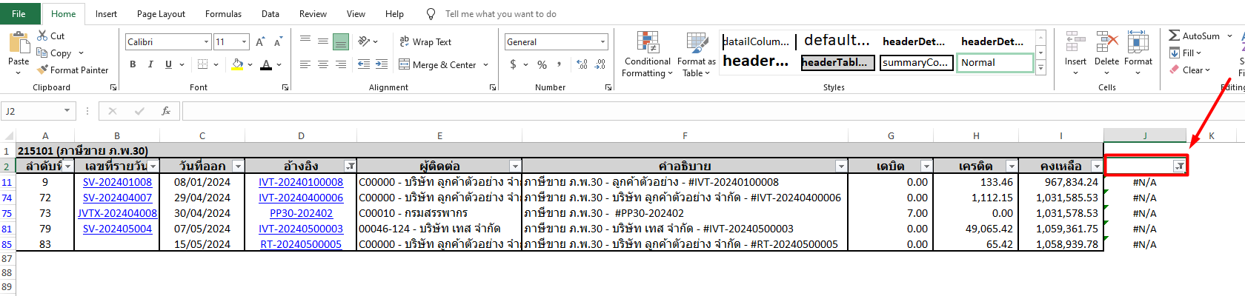Open the Clear menu
This screenshot has width=1245, height=296.
[x=1189, y=70]
